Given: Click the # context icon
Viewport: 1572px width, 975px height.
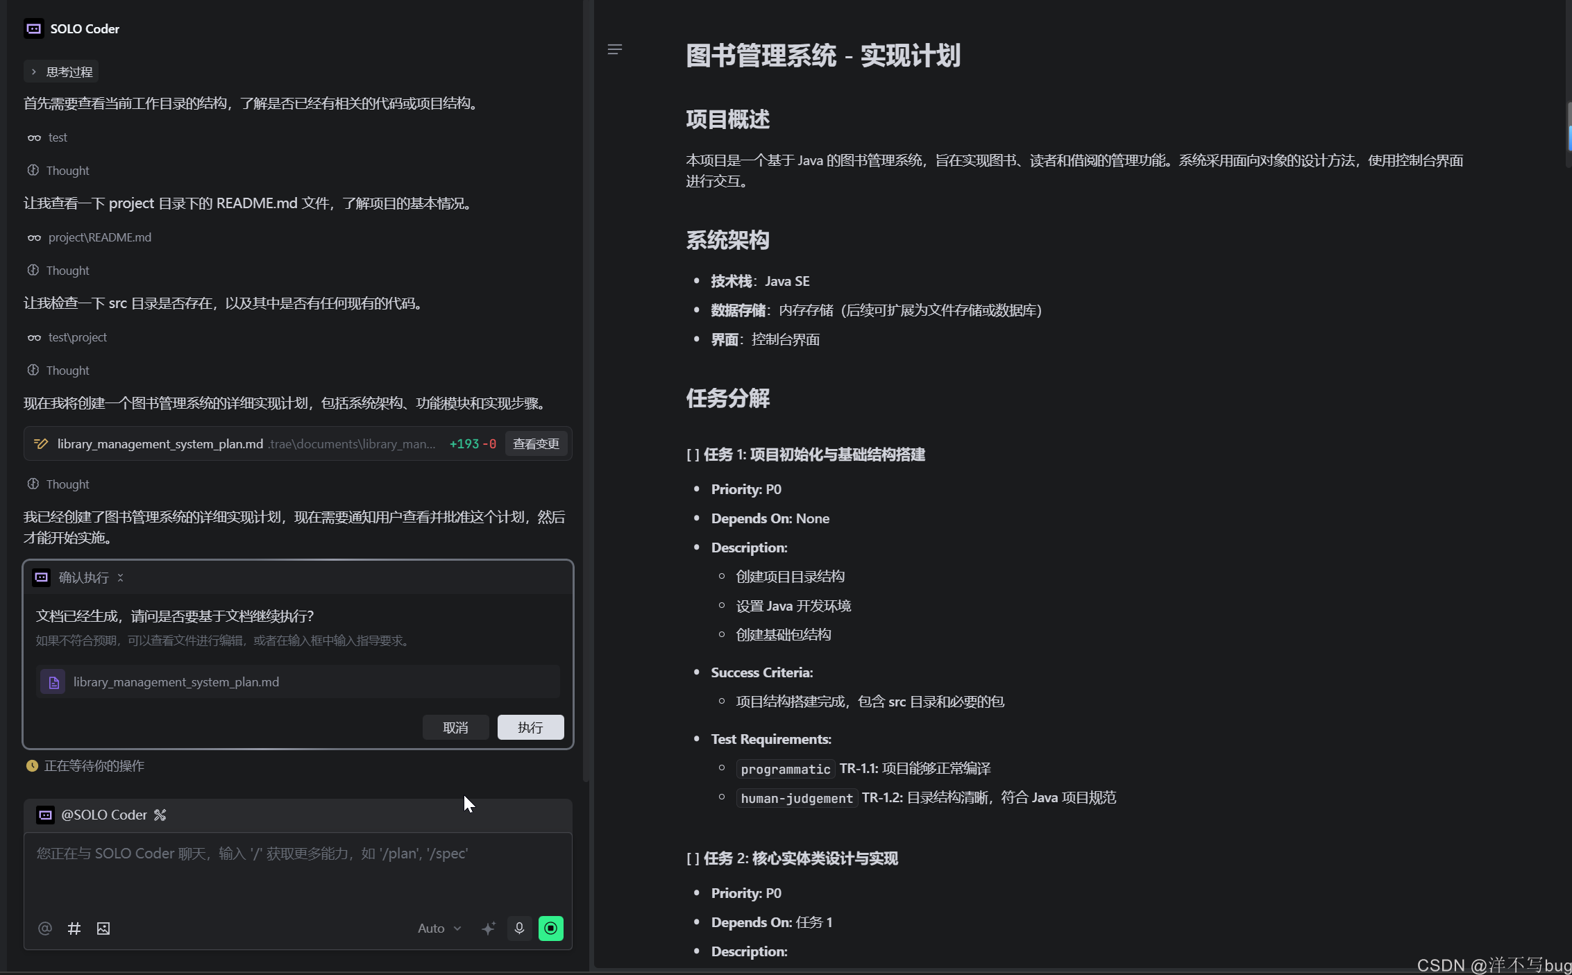Looking at the screenshot, I should click(x=74, y=929).
